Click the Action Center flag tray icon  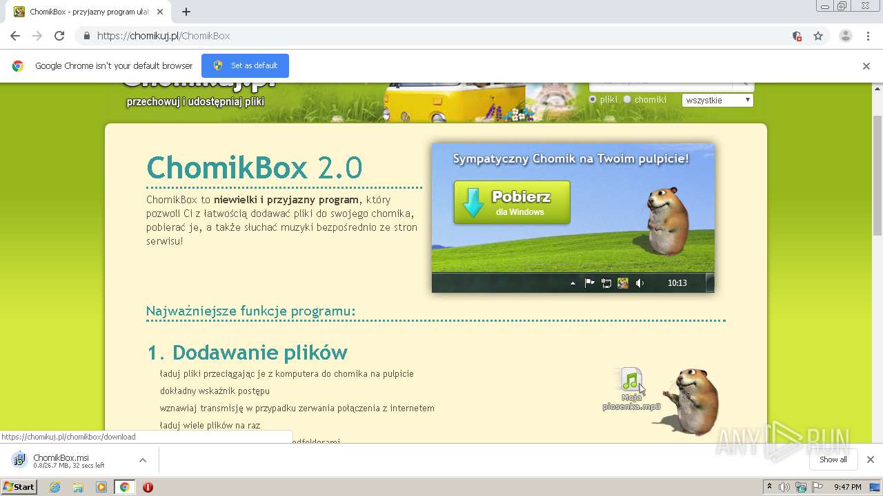(817, 487)
